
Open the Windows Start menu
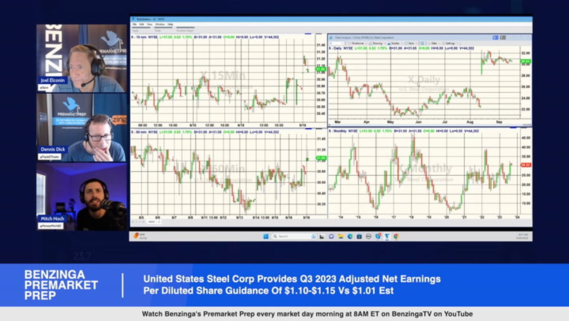coord(266,236)
